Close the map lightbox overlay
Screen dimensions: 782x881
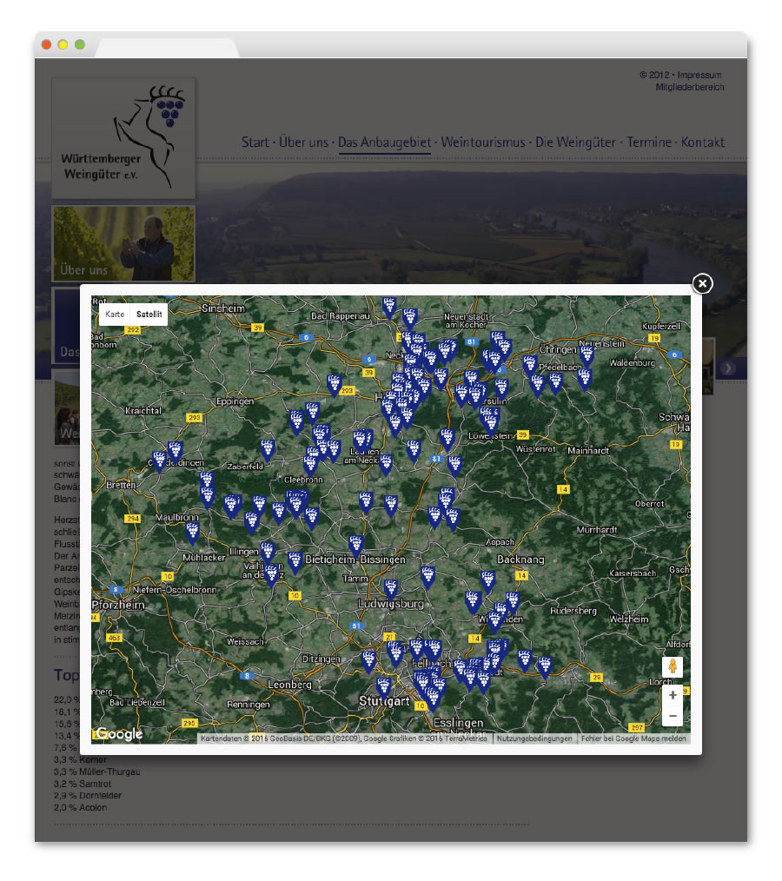702,284
